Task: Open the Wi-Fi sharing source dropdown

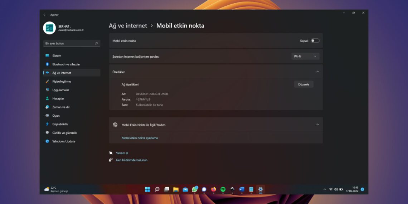Action: tap(305, 56)
